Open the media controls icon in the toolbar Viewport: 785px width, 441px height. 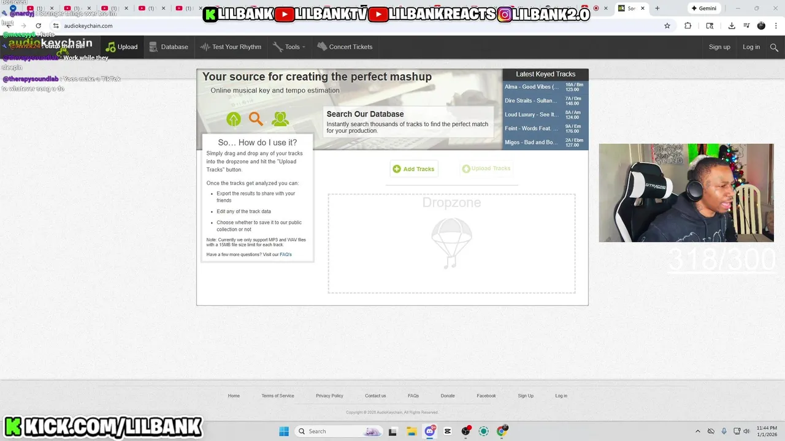[746, 26]
